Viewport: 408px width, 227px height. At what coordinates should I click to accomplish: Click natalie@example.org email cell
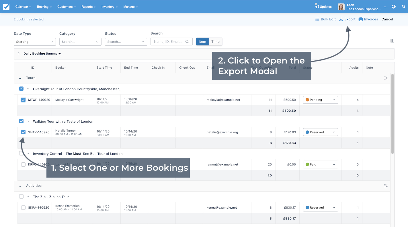click(x=222, y=132)
